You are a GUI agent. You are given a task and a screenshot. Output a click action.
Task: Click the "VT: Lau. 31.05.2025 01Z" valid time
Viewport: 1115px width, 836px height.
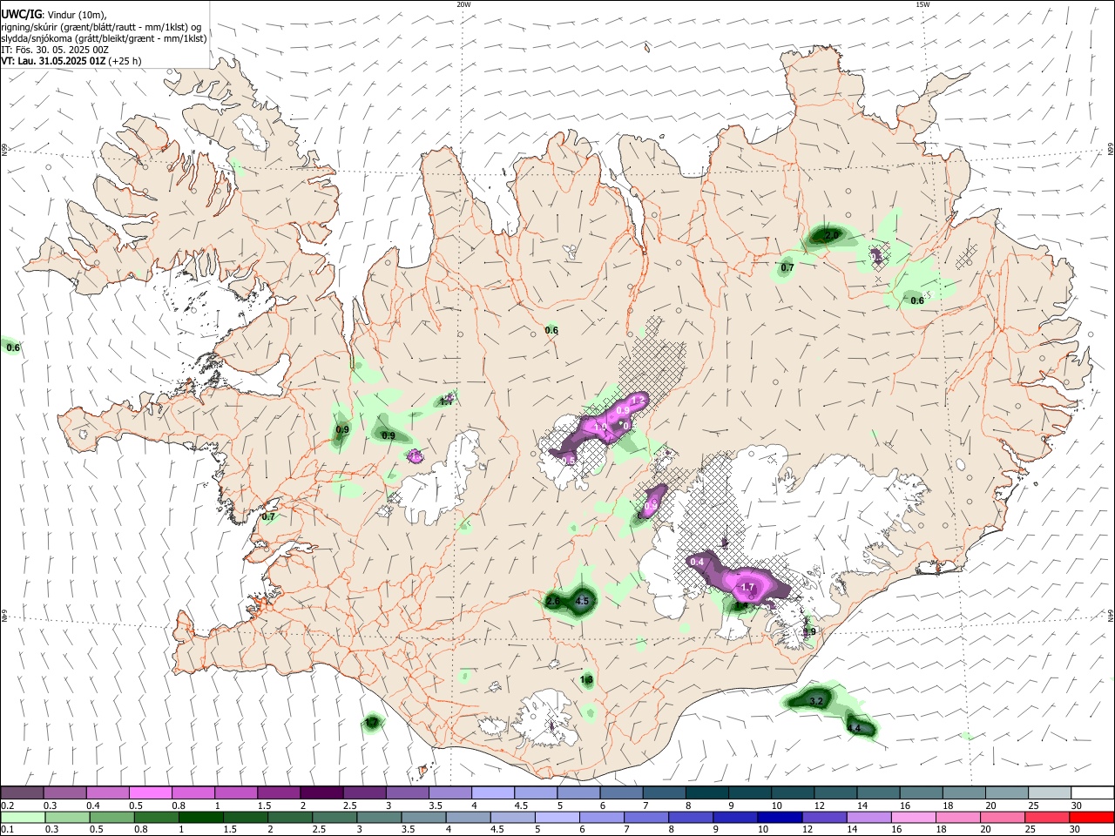point(54,61)
